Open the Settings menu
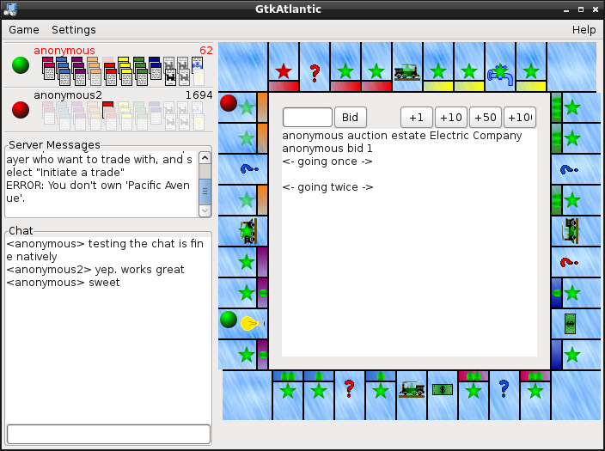The image size is (605, 451). [x=74, y=30]
